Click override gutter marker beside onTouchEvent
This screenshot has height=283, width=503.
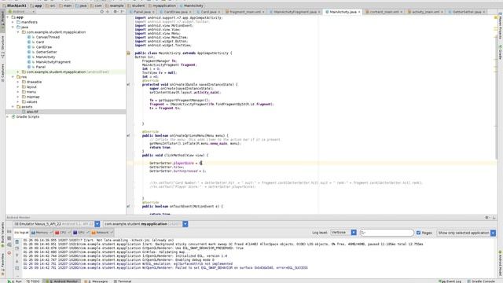(x=128, y=206)
